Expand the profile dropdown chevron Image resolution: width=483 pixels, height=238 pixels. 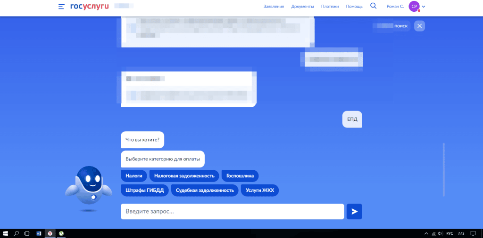tap(424, 7)
